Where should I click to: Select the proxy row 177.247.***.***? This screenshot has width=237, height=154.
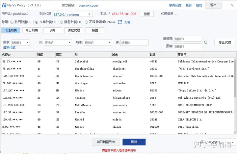point(118,90)
